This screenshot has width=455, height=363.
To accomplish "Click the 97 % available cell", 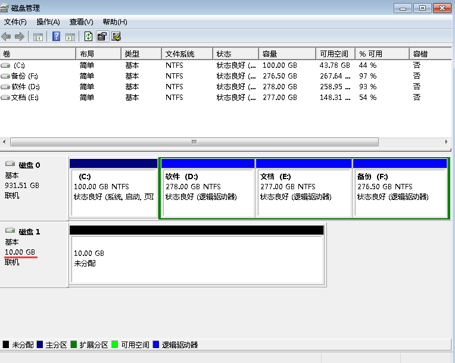I will pyautogui.click(x=367, y=76).
